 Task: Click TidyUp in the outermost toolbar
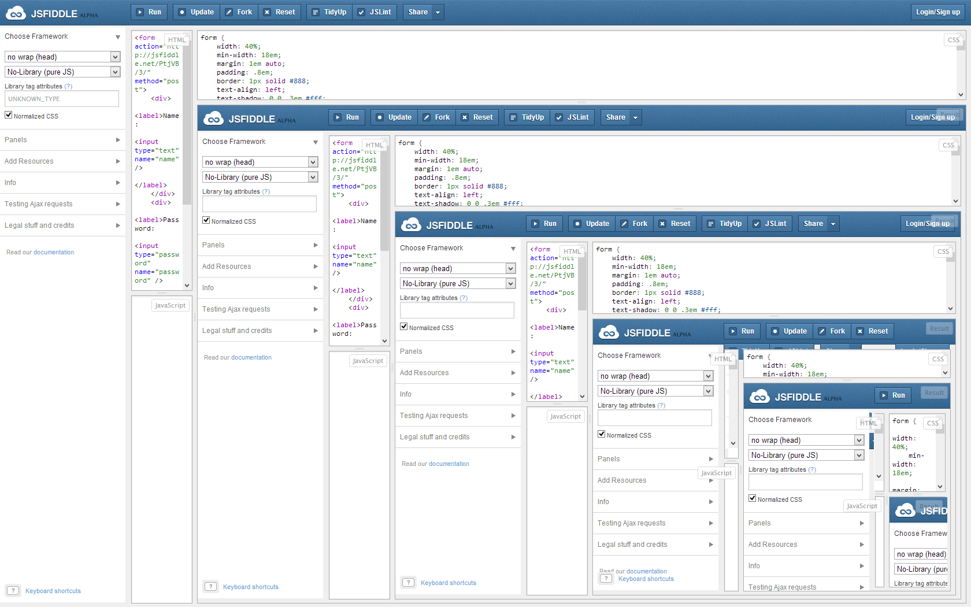pyautogui.click(x=329, y=12)
